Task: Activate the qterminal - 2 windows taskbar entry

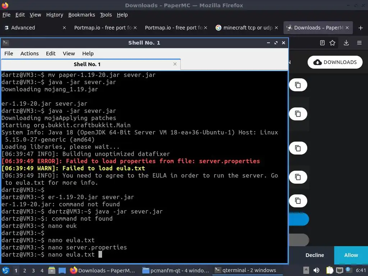Action: click(247, 271)
